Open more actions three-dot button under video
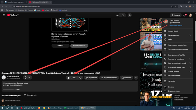Viewport: 196px width, 110px height. point(136,78)
